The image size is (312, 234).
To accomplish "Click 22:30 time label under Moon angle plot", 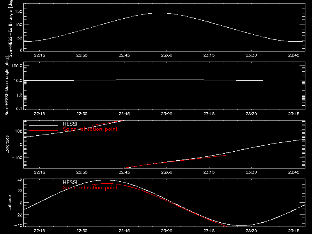I will coord(82,114).
